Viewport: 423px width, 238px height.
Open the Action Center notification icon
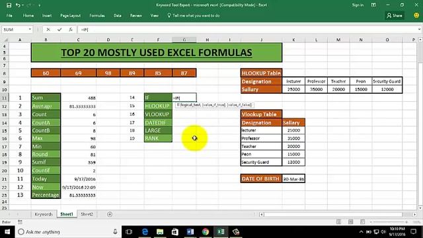(x=414, y=232)
